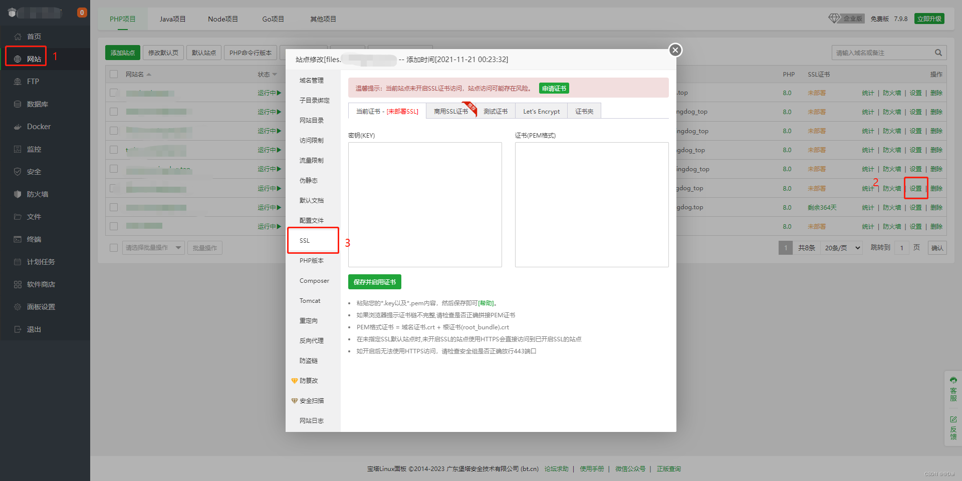Viewport: 962px width, 481px height.
Task: Check the second website row checkbox
Action: click(114, 112)
